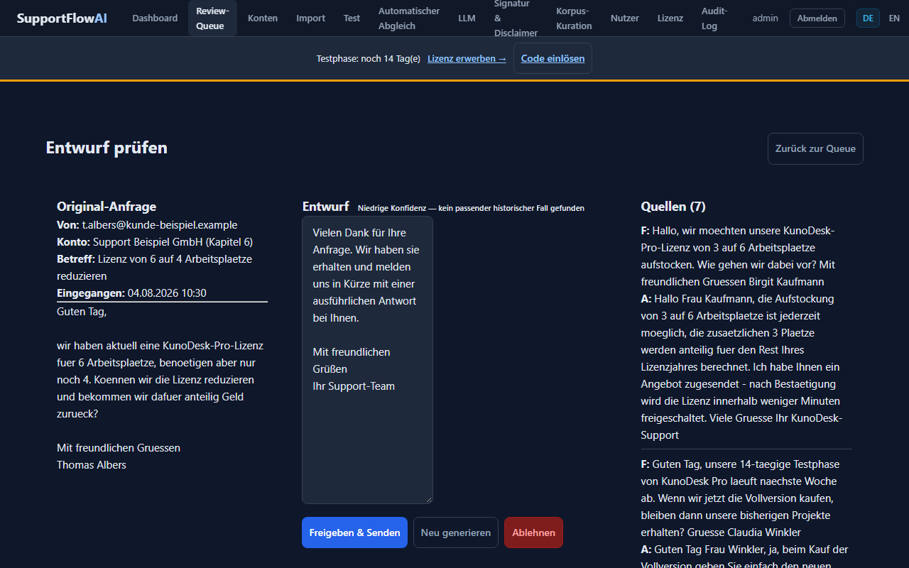Open the SupportFlowAI home logo

click(x=62, y=18)
